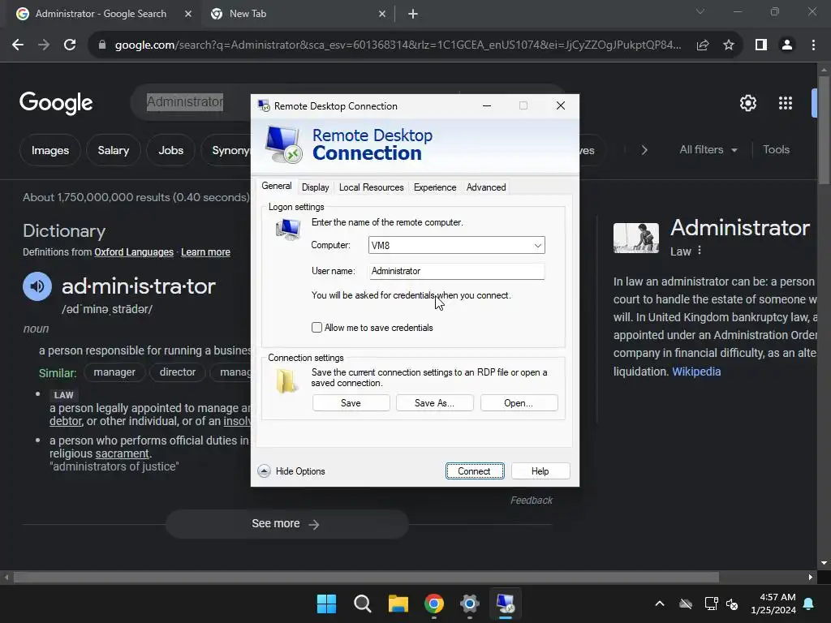Switch to the Advanced tab
The image size is (831, 623).
(486, 187)
